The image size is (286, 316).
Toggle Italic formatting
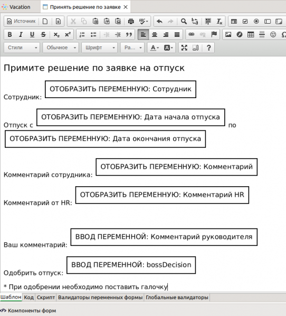pos(21,34)
